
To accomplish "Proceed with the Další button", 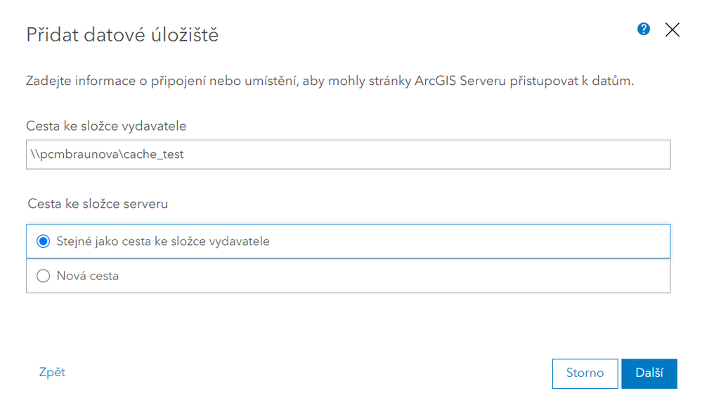I will [649, 373].
